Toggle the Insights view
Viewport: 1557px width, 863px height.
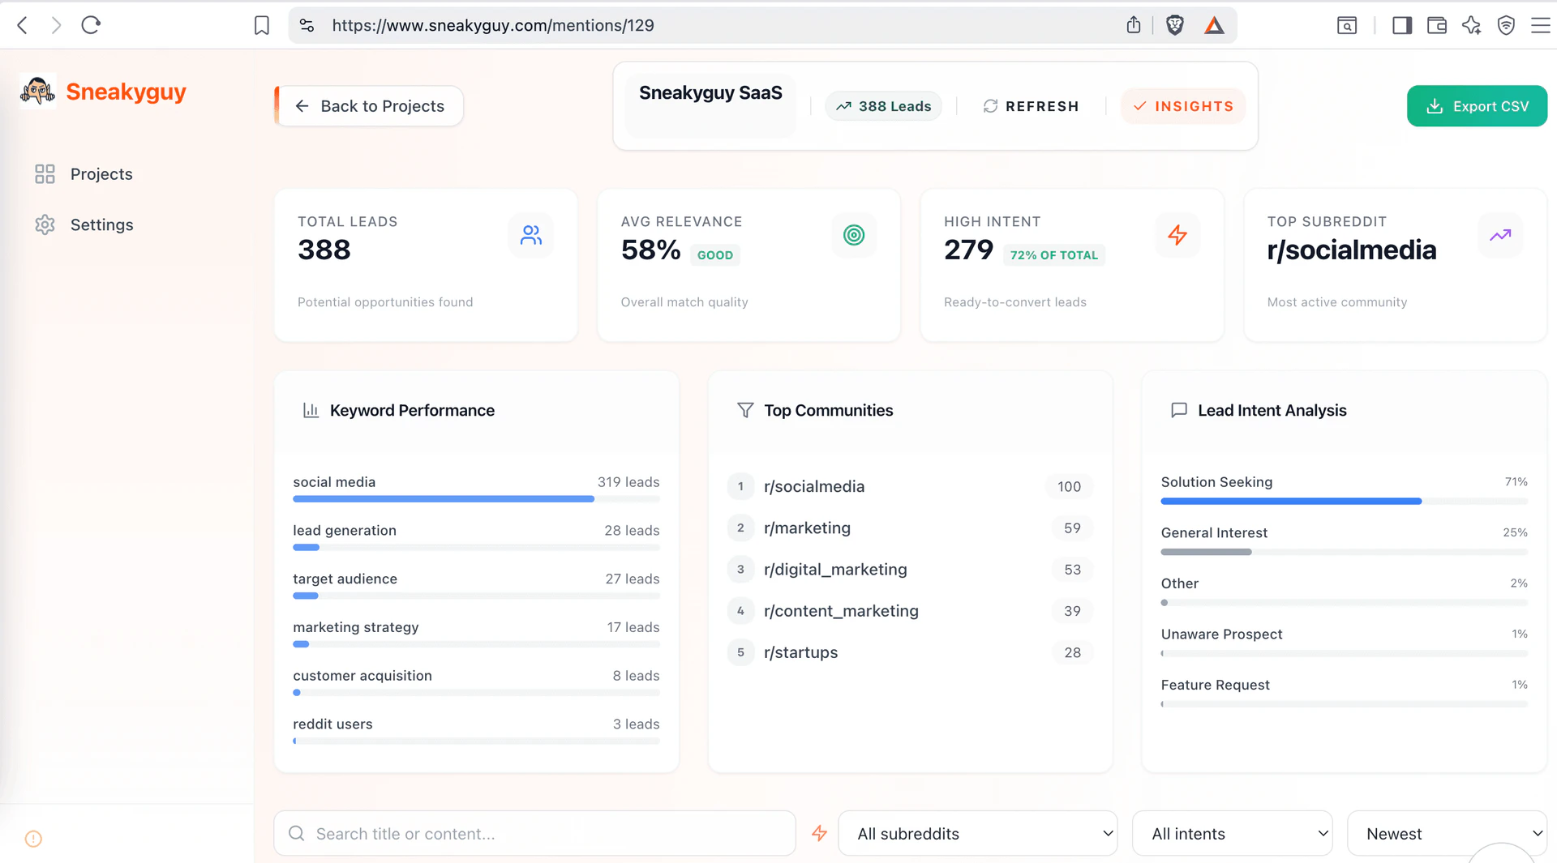coord(1183,105)
